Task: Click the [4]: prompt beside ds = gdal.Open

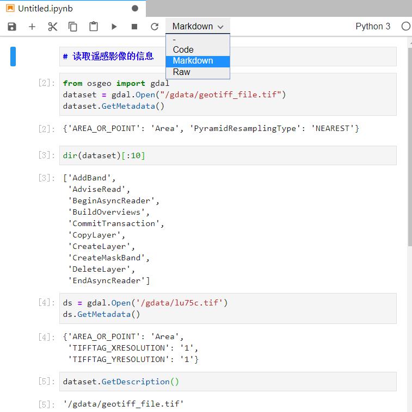Action: click(x=46, y=303)
